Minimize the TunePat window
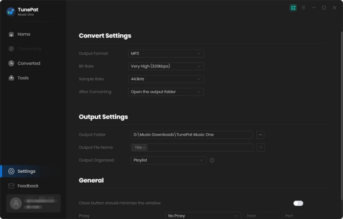343x219 pixels. [313, 8]
